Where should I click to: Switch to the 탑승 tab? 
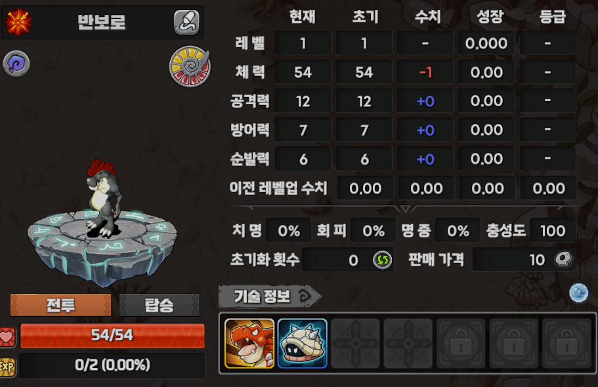(x=160, y=304)
